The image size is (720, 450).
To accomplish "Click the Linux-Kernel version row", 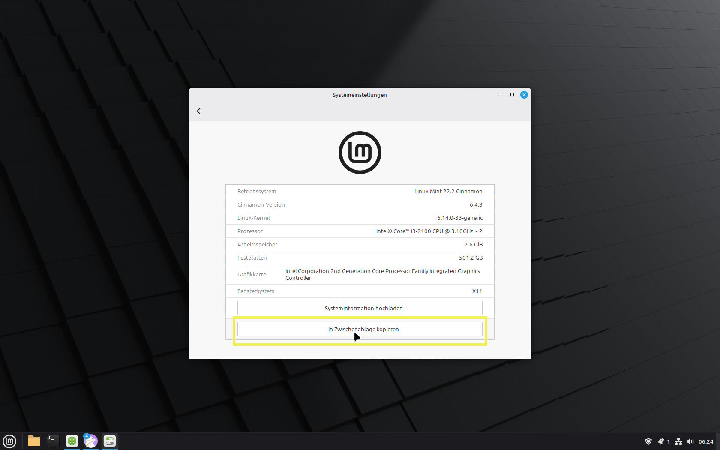I will point(360,218).
